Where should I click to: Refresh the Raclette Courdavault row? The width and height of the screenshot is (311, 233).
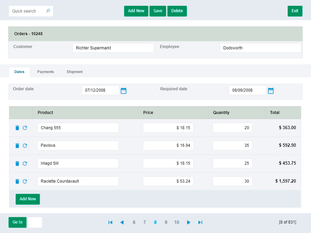(x=25, y=181)
